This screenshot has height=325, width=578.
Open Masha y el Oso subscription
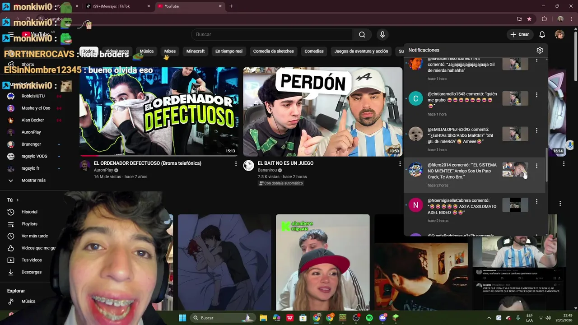(x=36, y=108)
